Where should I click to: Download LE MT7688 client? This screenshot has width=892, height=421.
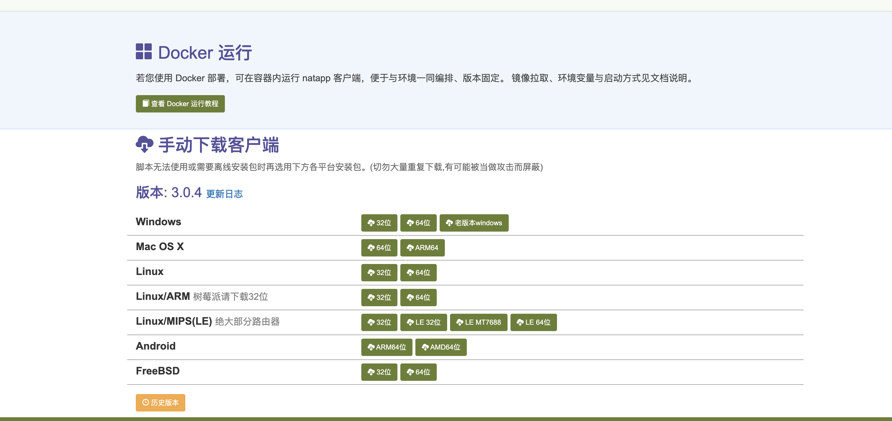click(479, 322)
